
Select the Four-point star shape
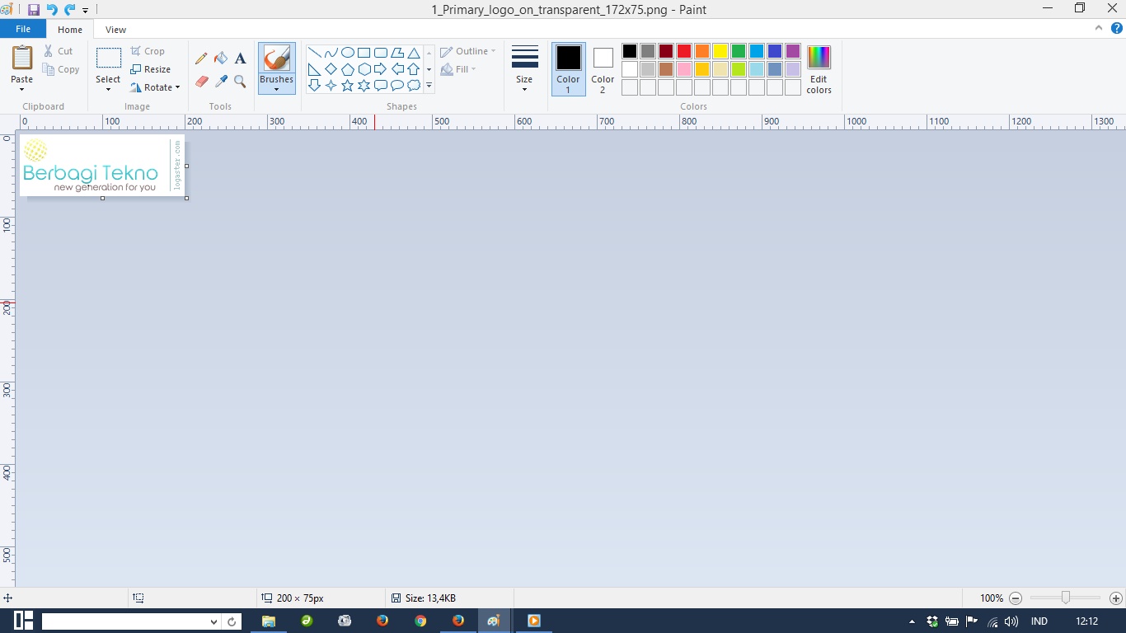(x=331, y=86)
